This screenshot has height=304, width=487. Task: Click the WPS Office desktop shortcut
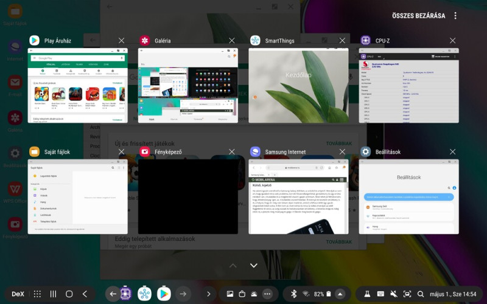click(15, 192)
